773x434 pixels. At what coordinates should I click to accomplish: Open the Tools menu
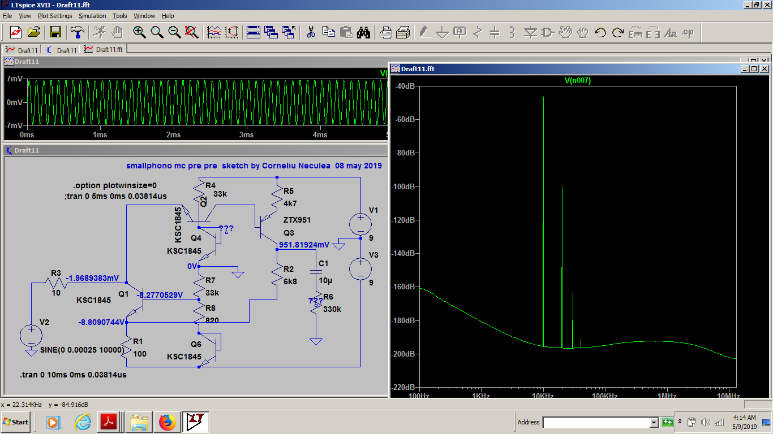pyautogui.click(x=120, y=16)
